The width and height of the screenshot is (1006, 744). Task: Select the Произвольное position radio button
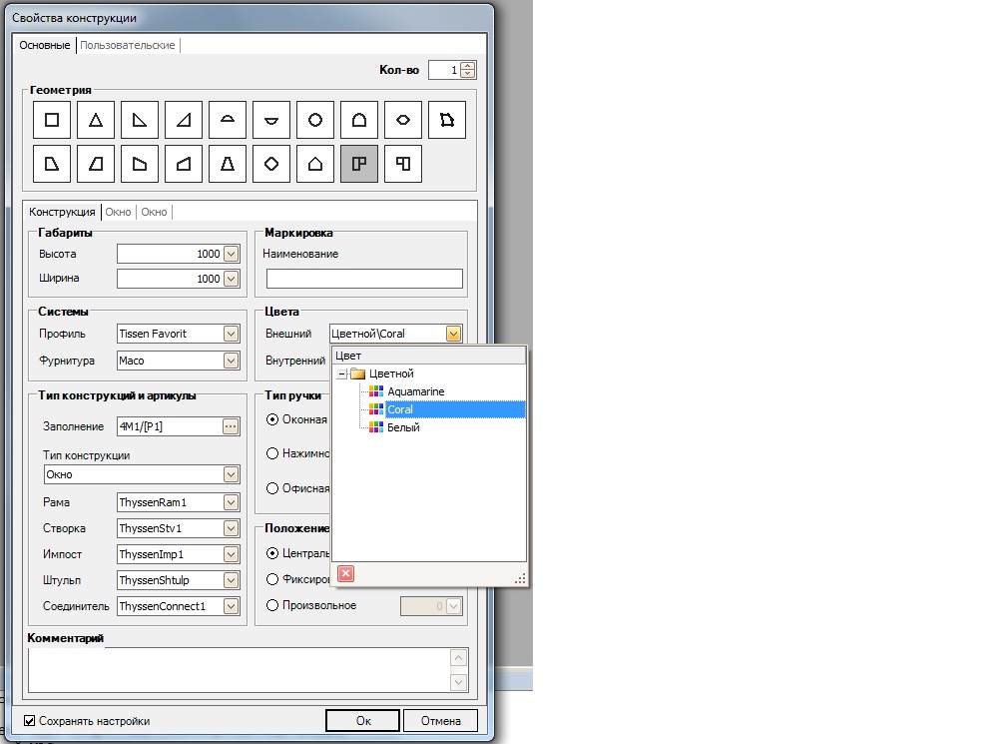point(272,605)
